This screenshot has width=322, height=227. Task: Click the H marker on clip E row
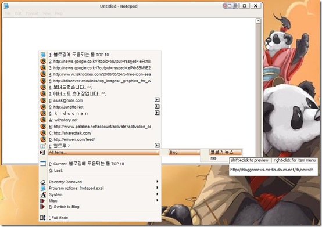point(157,146)
